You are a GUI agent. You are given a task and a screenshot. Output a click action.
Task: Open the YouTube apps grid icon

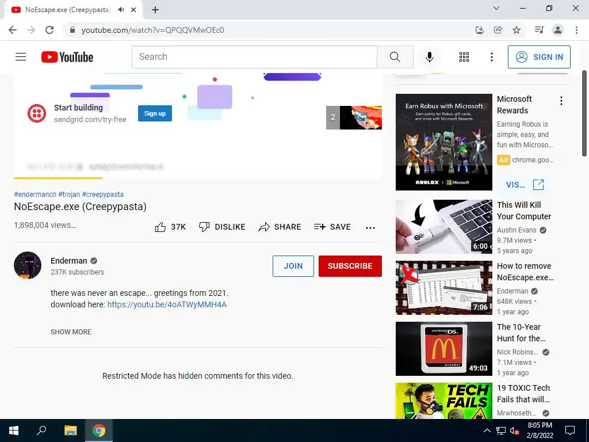464,57
